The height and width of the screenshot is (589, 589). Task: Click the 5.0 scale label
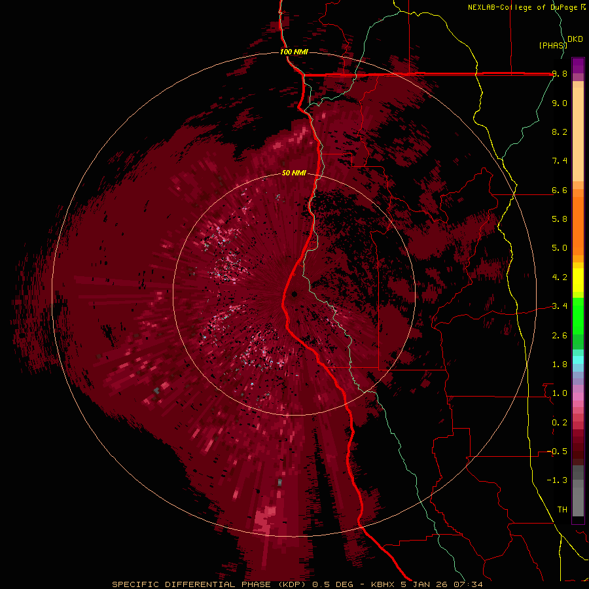coord(560,248)
